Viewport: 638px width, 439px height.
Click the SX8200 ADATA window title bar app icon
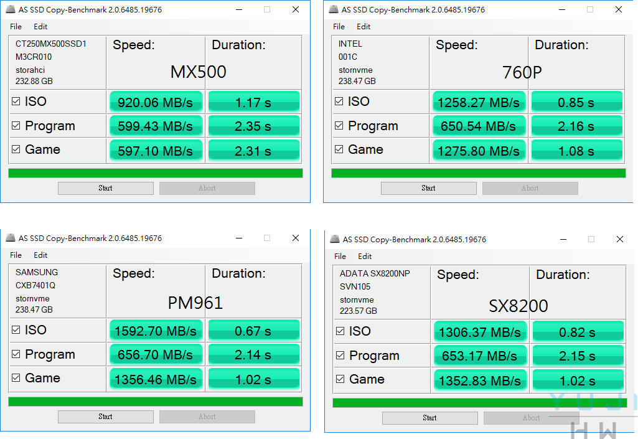pyautogui.click(x=335, y=239)
